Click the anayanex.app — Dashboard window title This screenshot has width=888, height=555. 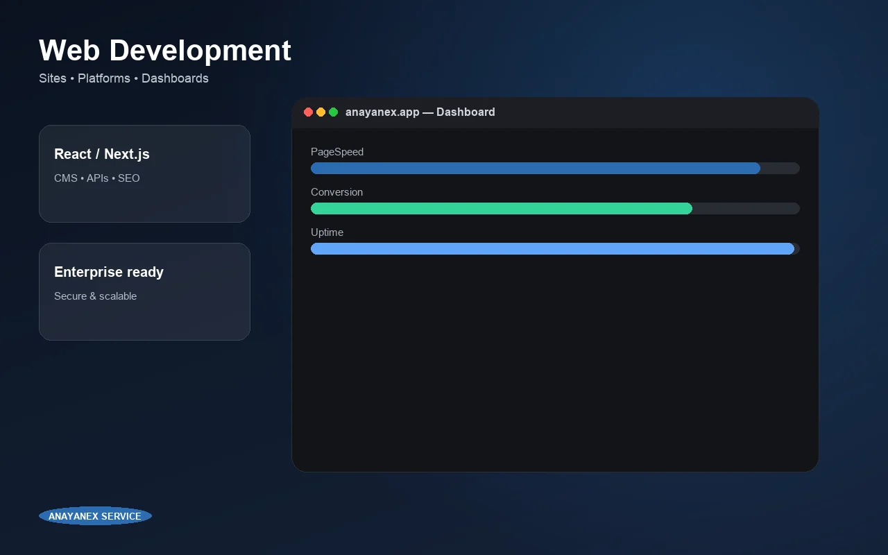[x=420, y=112]
